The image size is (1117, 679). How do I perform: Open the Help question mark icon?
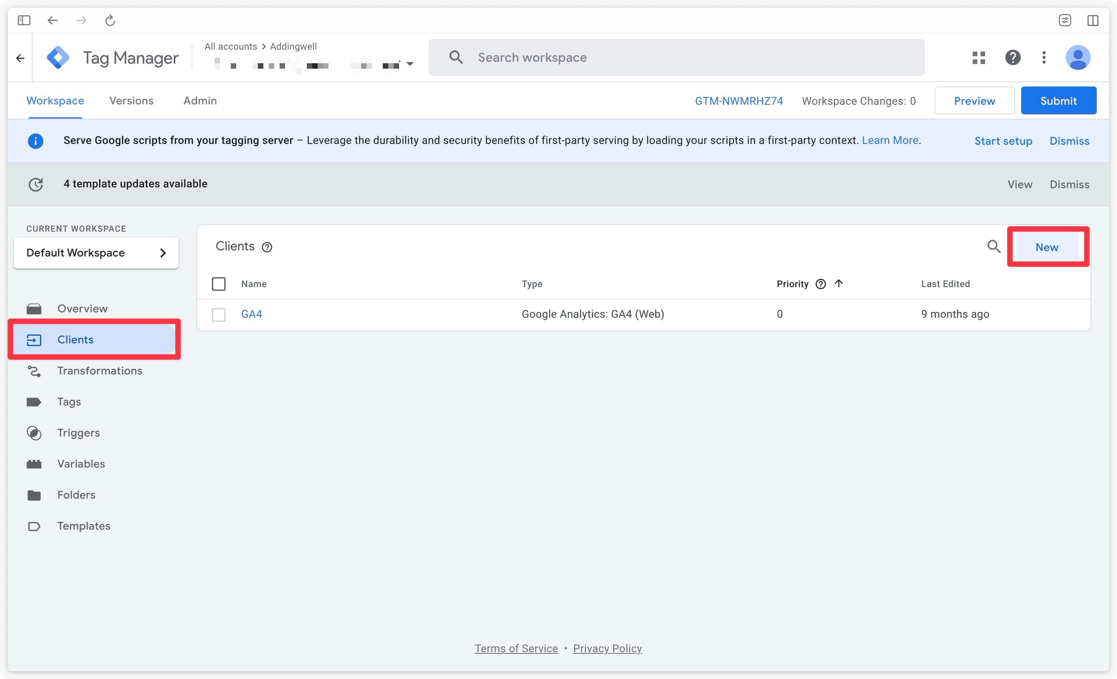1013,57
